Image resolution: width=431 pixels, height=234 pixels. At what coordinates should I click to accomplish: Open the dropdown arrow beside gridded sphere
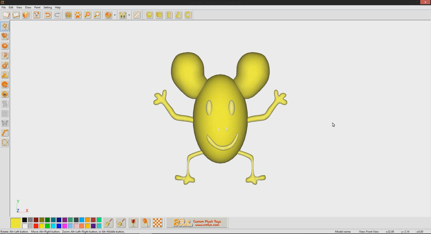point(115,15)
